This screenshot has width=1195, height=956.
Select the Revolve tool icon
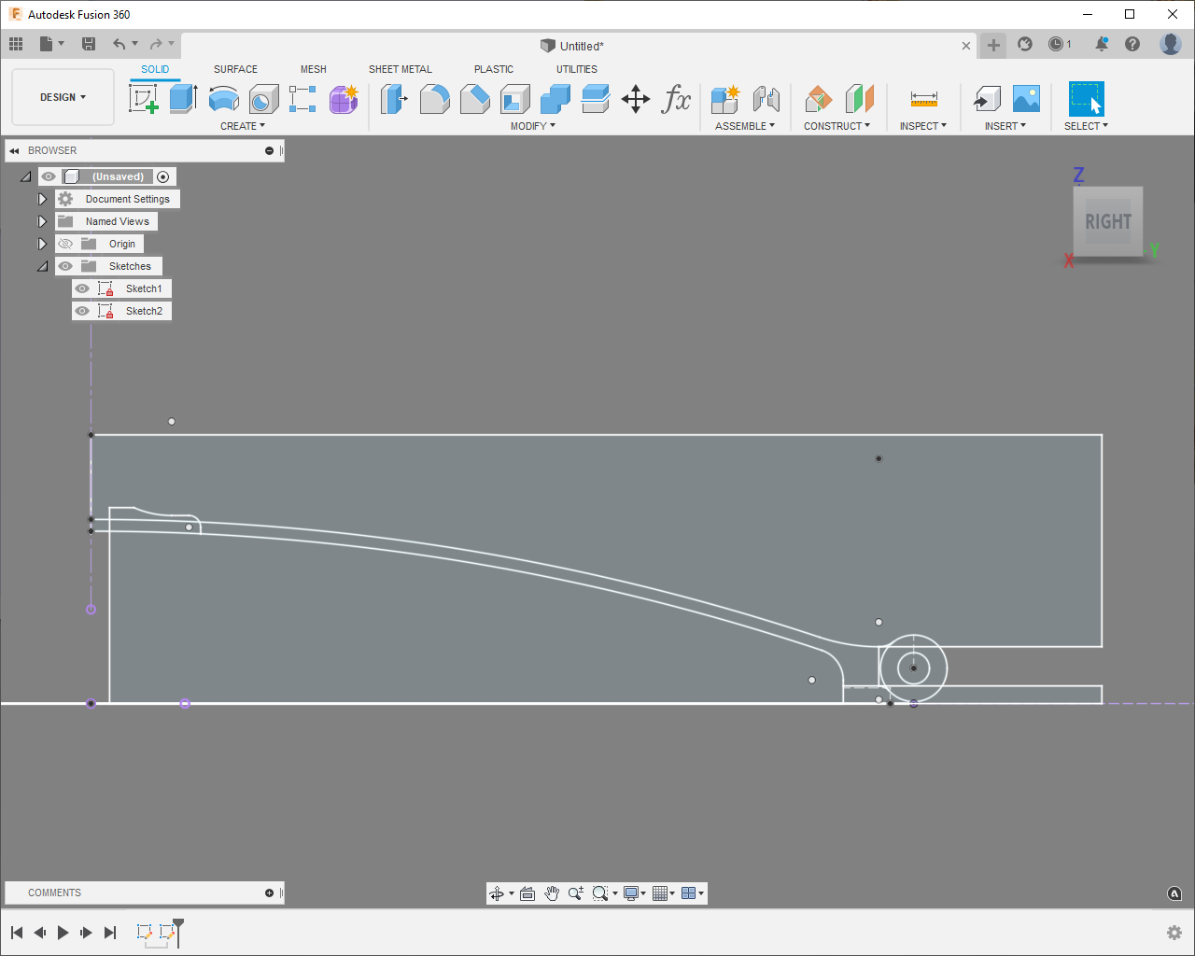[x=223, y=98]
